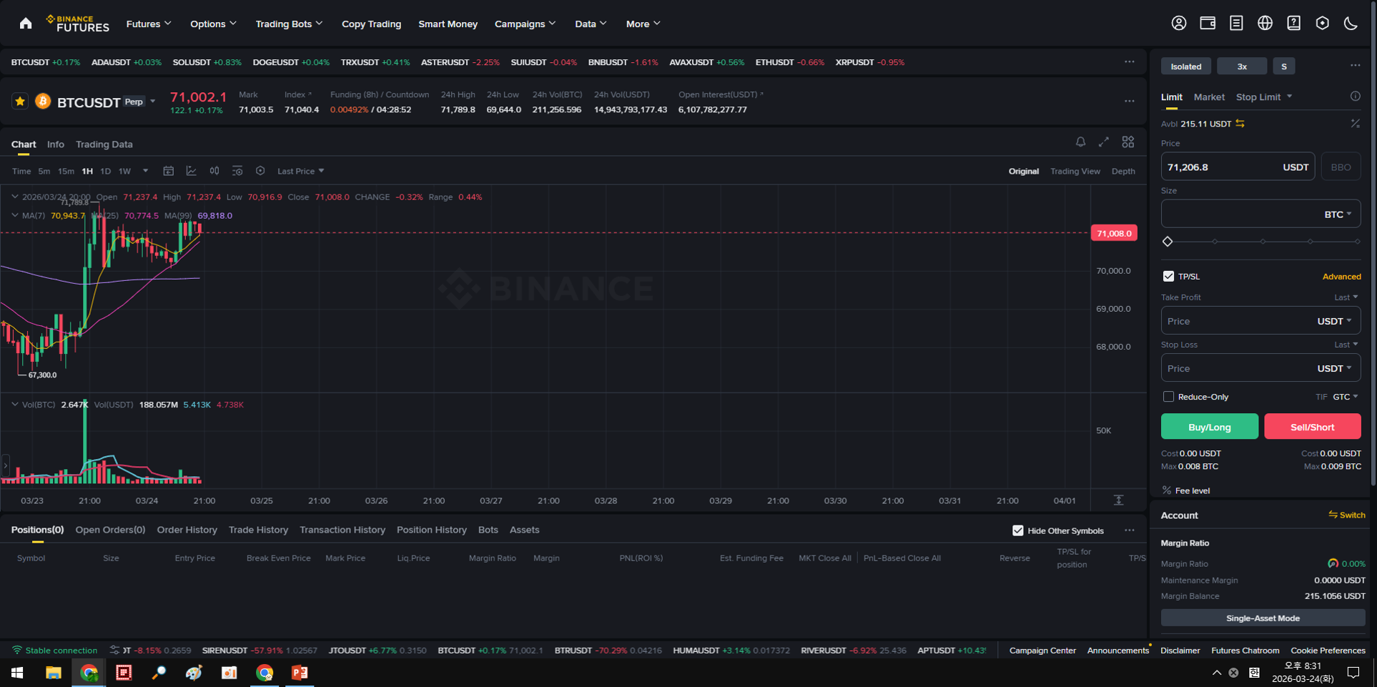
Task: Click the Single-Asset Mode button
Action: [1263, 618]
